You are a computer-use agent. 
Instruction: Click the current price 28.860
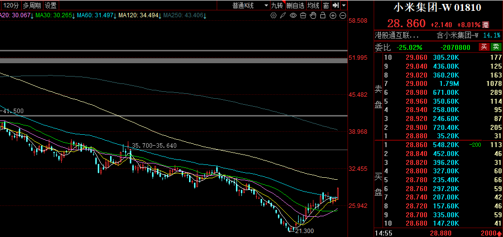[406, 23]
